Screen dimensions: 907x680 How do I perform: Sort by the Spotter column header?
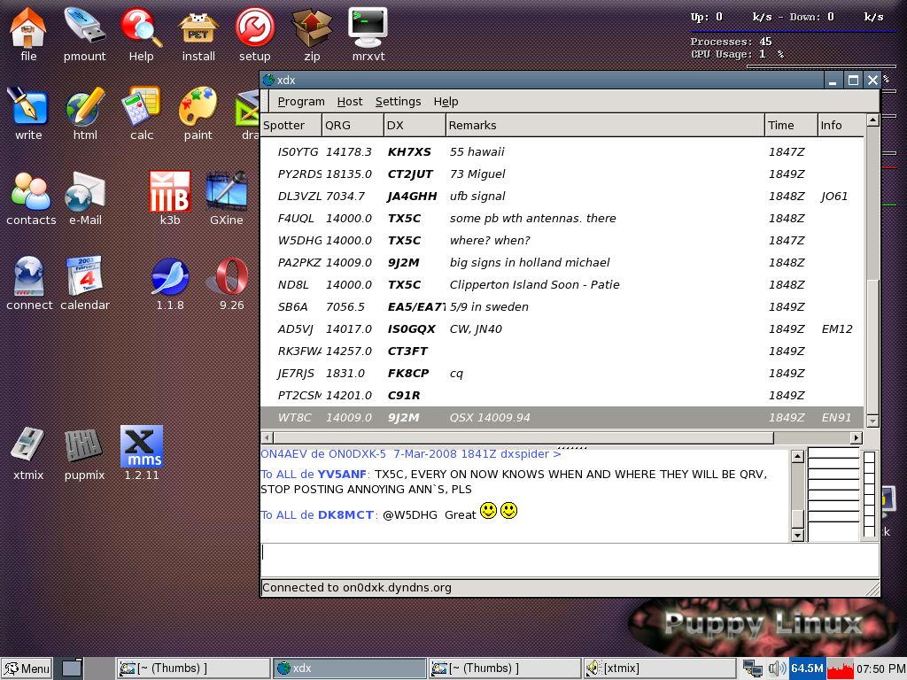point(291,126)
